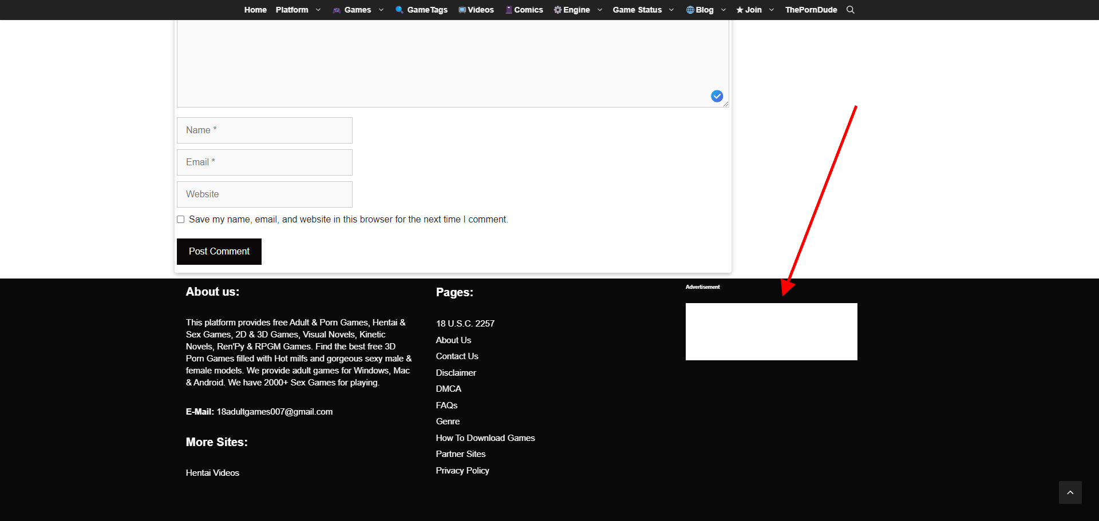Open the Videos menu item
The image size is (1099, 521).
pyautogui.click(x=476, y=10)
